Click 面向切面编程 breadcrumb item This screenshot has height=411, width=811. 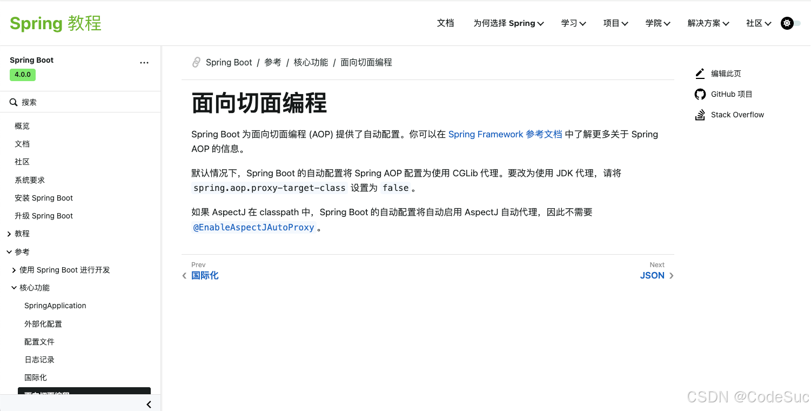pyautogui.click(x=366, y=62)
